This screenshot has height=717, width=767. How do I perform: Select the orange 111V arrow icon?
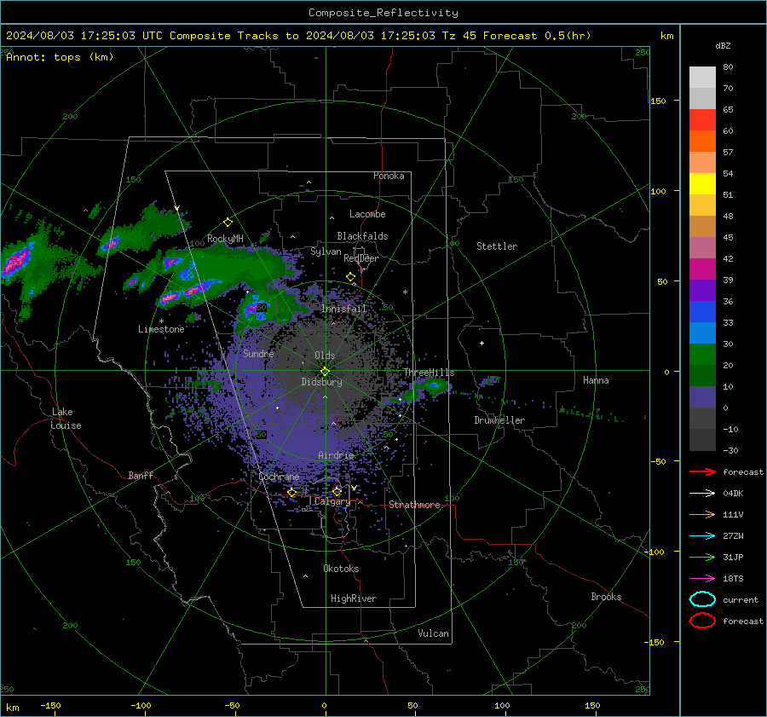[702, 514]
